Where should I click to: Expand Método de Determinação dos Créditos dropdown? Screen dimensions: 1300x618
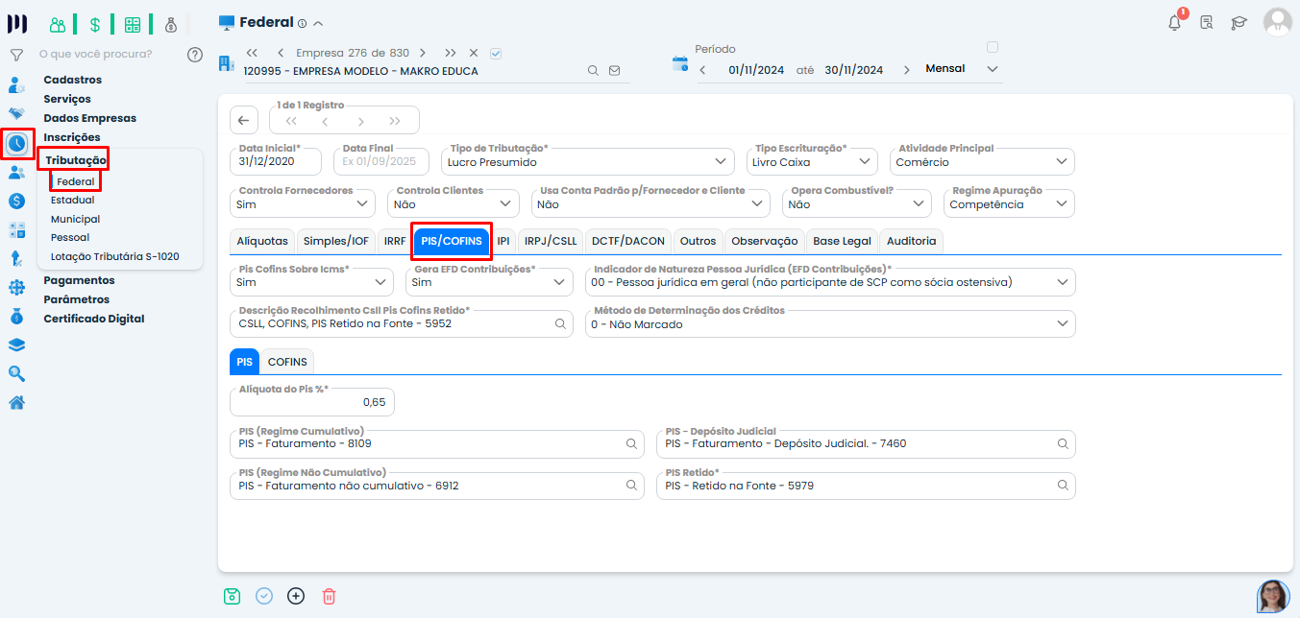click(x=1062, y=324)
